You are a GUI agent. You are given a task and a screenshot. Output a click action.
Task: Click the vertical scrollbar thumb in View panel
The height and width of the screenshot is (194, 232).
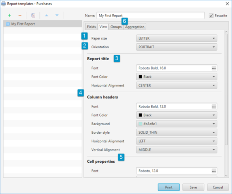[226, 89]
